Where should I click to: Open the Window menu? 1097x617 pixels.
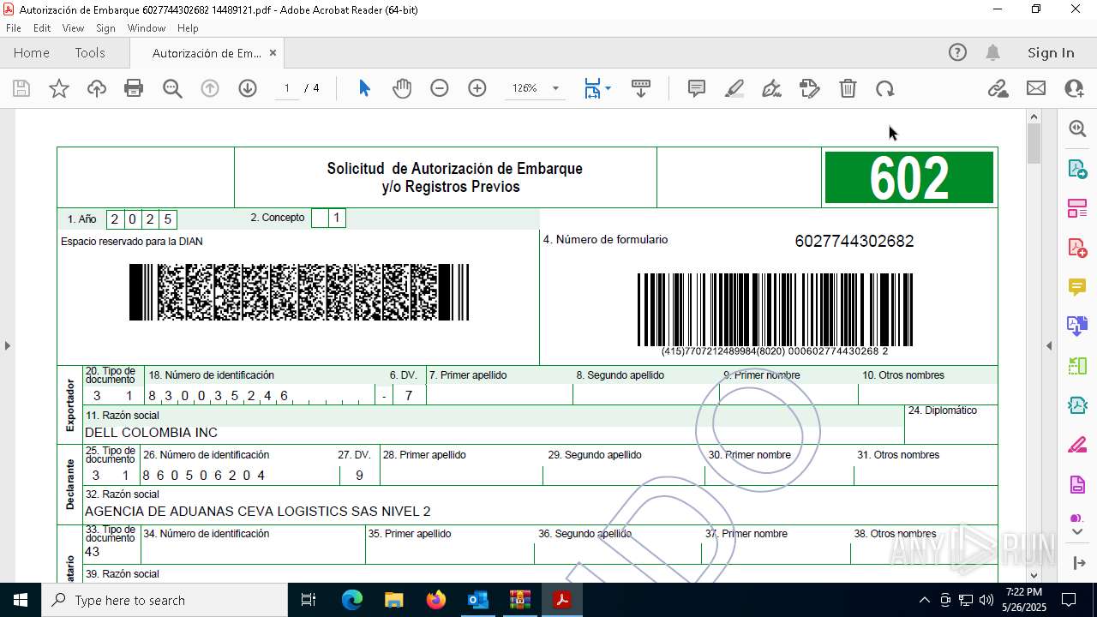click(147, 27)
